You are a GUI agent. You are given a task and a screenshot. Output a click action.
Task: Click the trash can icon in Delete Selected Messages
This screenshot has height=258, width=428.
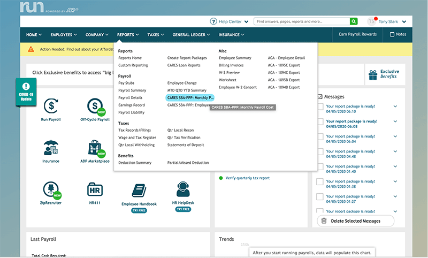click(324, 221)
